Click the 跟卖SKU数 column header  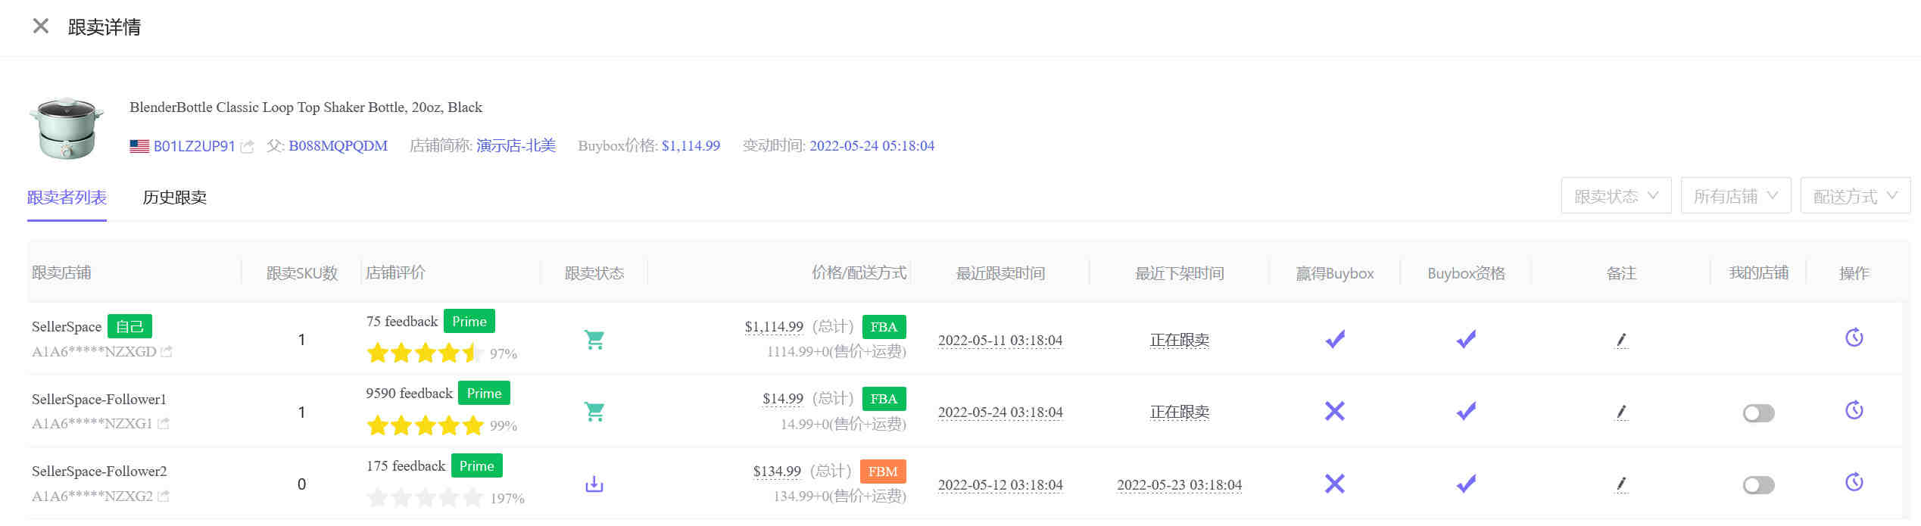point(301,273)
